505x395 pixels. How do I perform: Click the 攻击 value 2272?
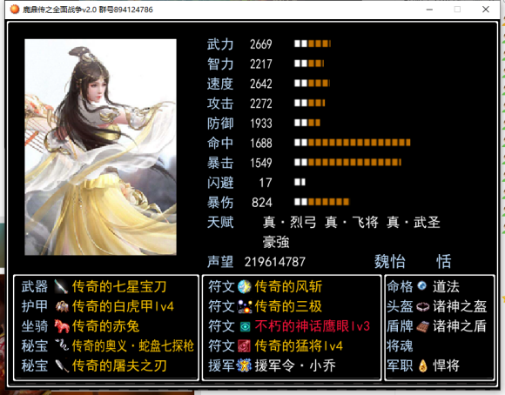261,104
